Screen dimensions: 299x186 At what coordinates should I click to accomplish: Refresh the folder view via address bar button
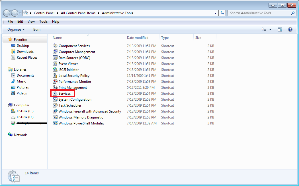(222, 13)
